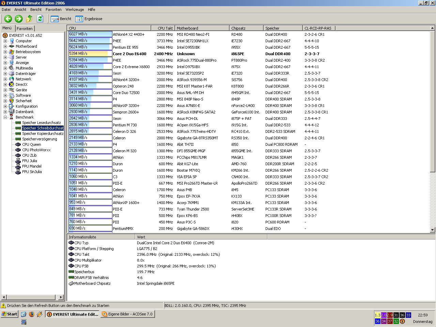This screenshot has height=327, width=436.
Task: Click the DirectX X icon
Action: coord(12,84)
